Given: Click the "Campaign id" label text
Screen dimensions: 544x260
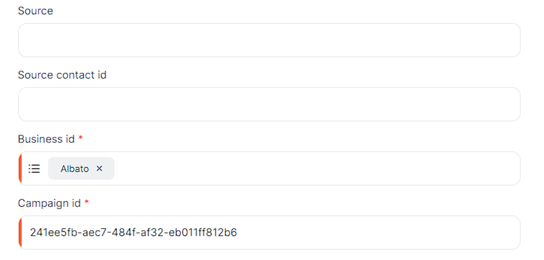Looking at the screenshot, I should [x=49, y=204].
